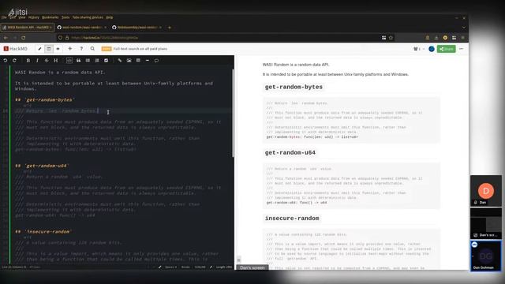Apply strikethrough formatting

(x=47, y=60)
